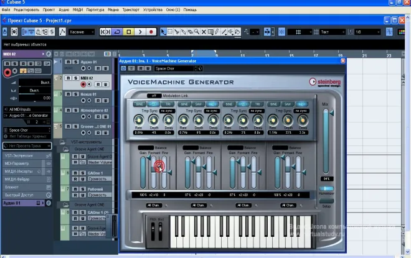
Task: Select the Erase tool
Action: click(x=190, y=32)
